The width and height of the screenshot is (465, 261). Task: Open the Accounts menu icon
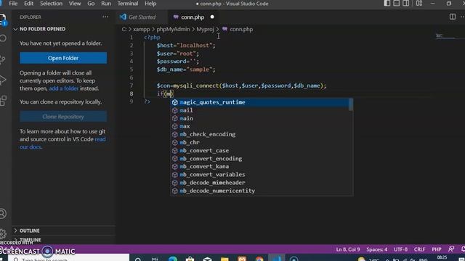coord(3,214)
